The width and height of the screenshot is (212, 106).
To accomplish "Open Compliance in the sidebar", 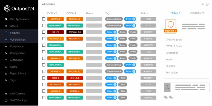I will coord(17,46).
